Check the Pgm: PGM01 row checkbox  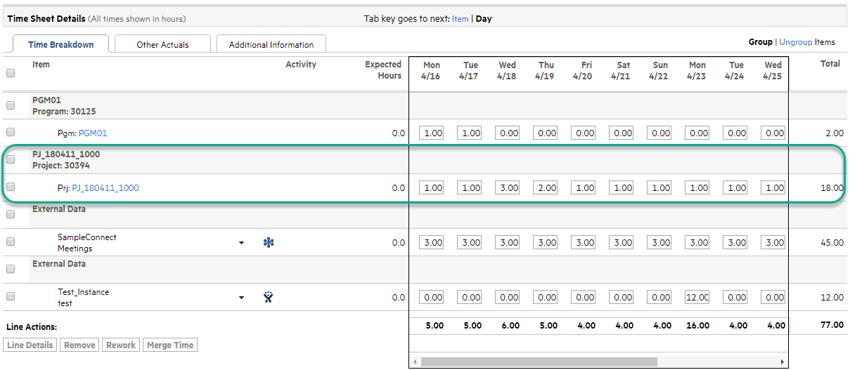[11, 132]
